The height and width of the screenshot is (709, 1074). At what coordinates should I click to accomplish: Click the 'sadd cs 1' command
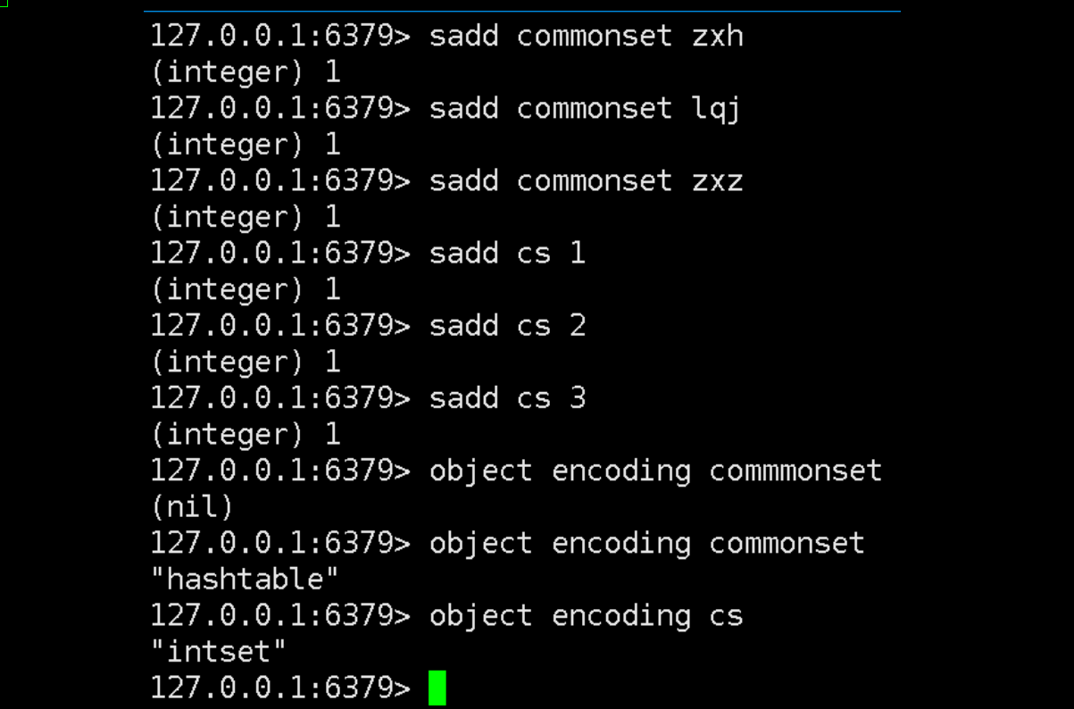tap(506, 254)
